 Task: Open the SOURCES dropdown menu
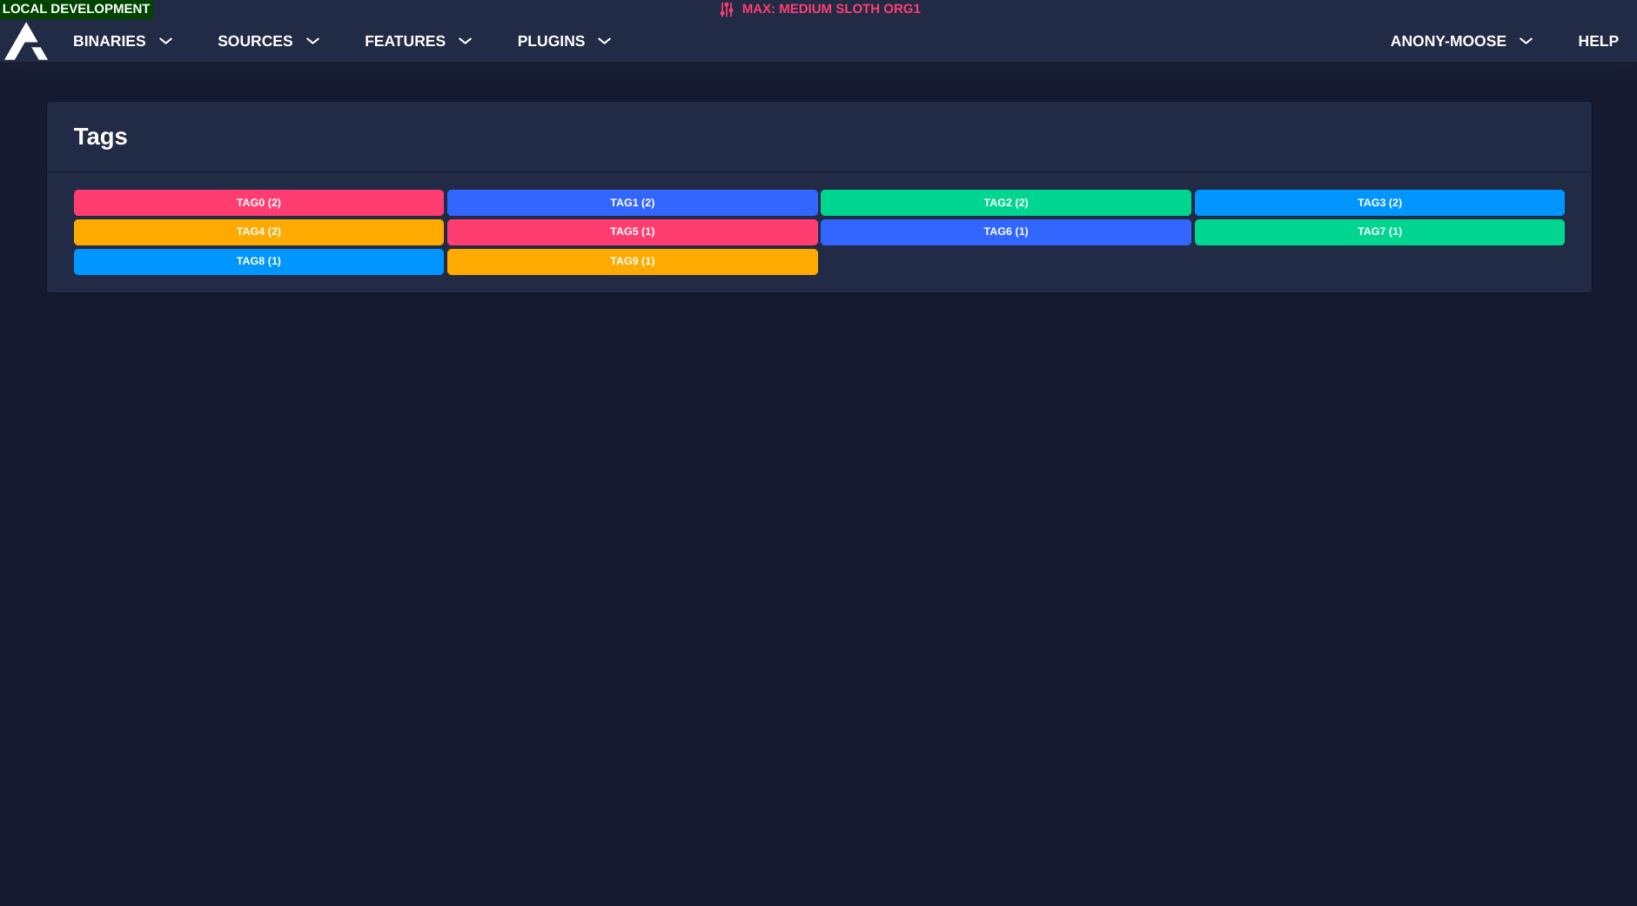[x=268, y=41]
